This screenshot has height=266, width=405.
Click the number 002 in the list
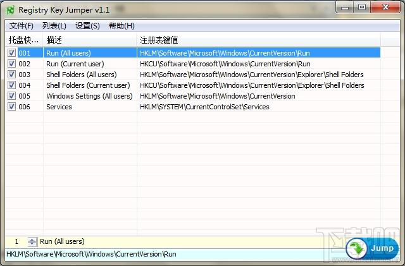tap(24, 64)
